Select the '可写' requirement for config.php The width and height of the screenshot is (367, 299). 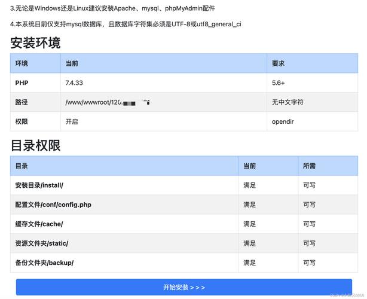(x=309, y=205)
